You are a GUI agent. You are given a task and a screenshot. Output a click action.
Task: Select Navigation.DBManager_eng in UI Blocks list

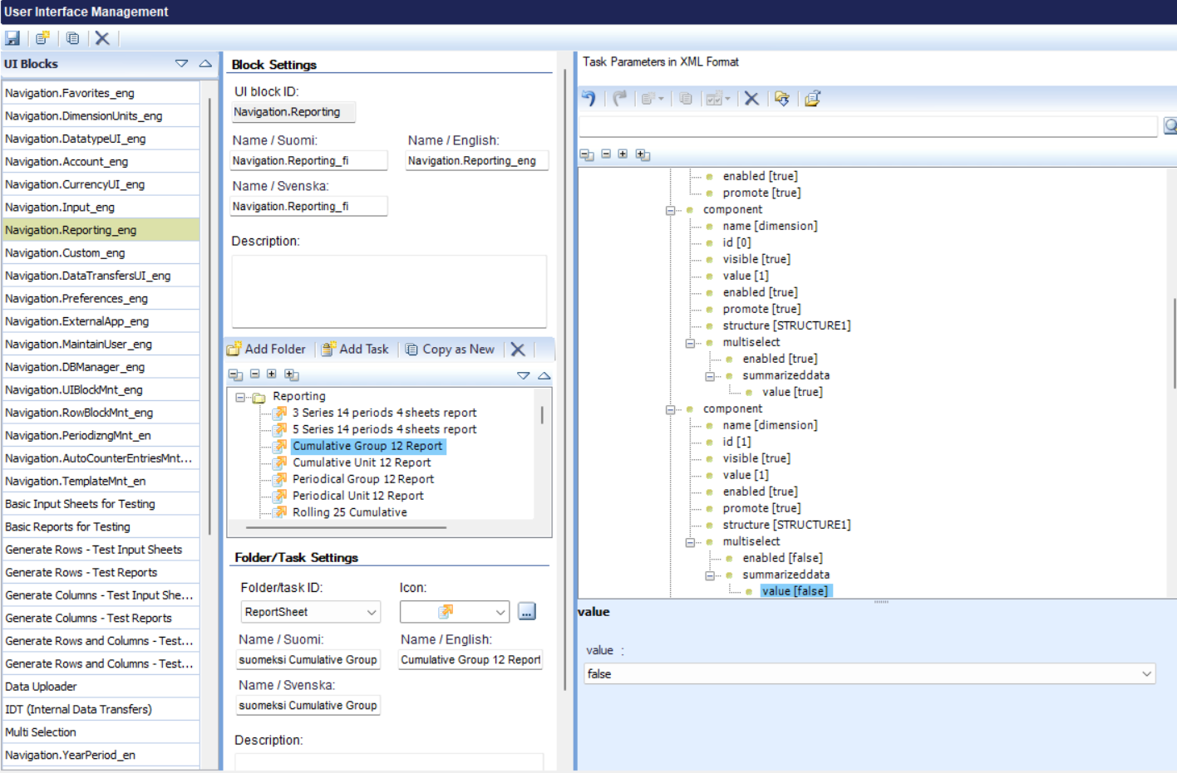(101, 367)
